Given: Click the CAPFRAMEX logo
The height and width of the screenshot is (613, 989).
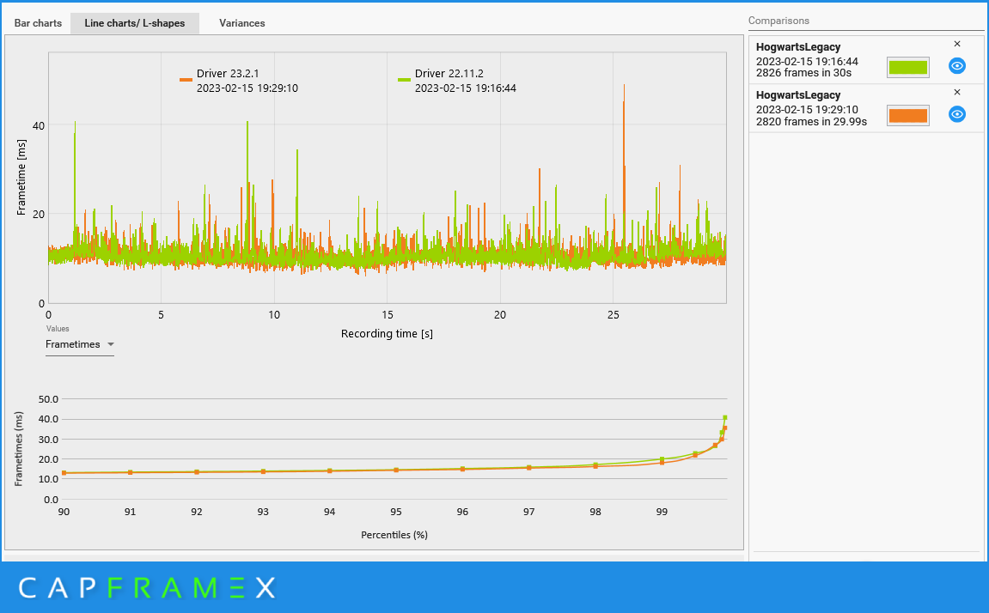Looking at the screenshot, I should (147, 588).
